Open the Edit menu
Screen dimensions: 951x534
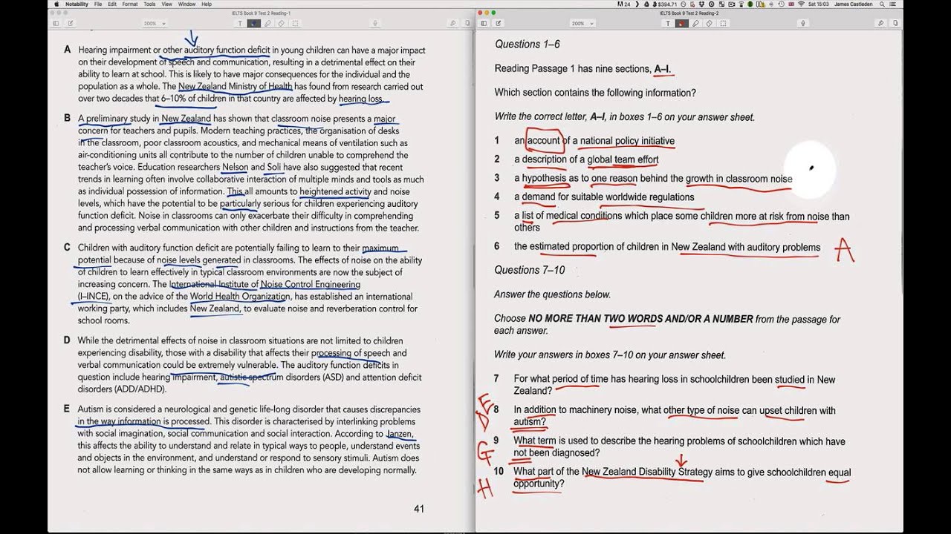[112, 4]
